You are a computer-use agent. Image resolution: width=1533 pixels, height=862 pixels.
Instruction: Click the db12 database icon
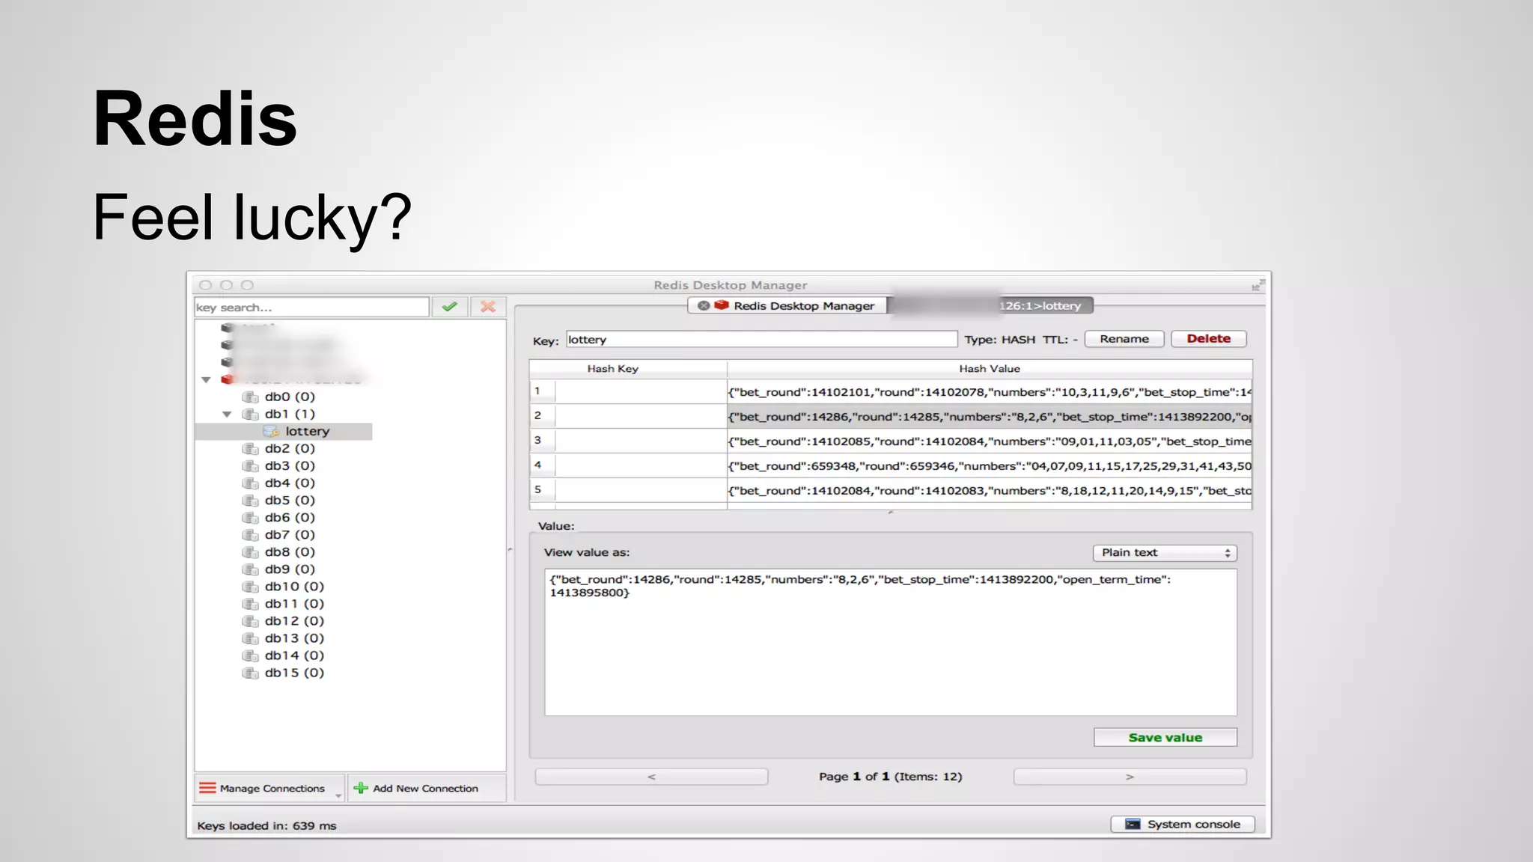click(x=250, y=621)
